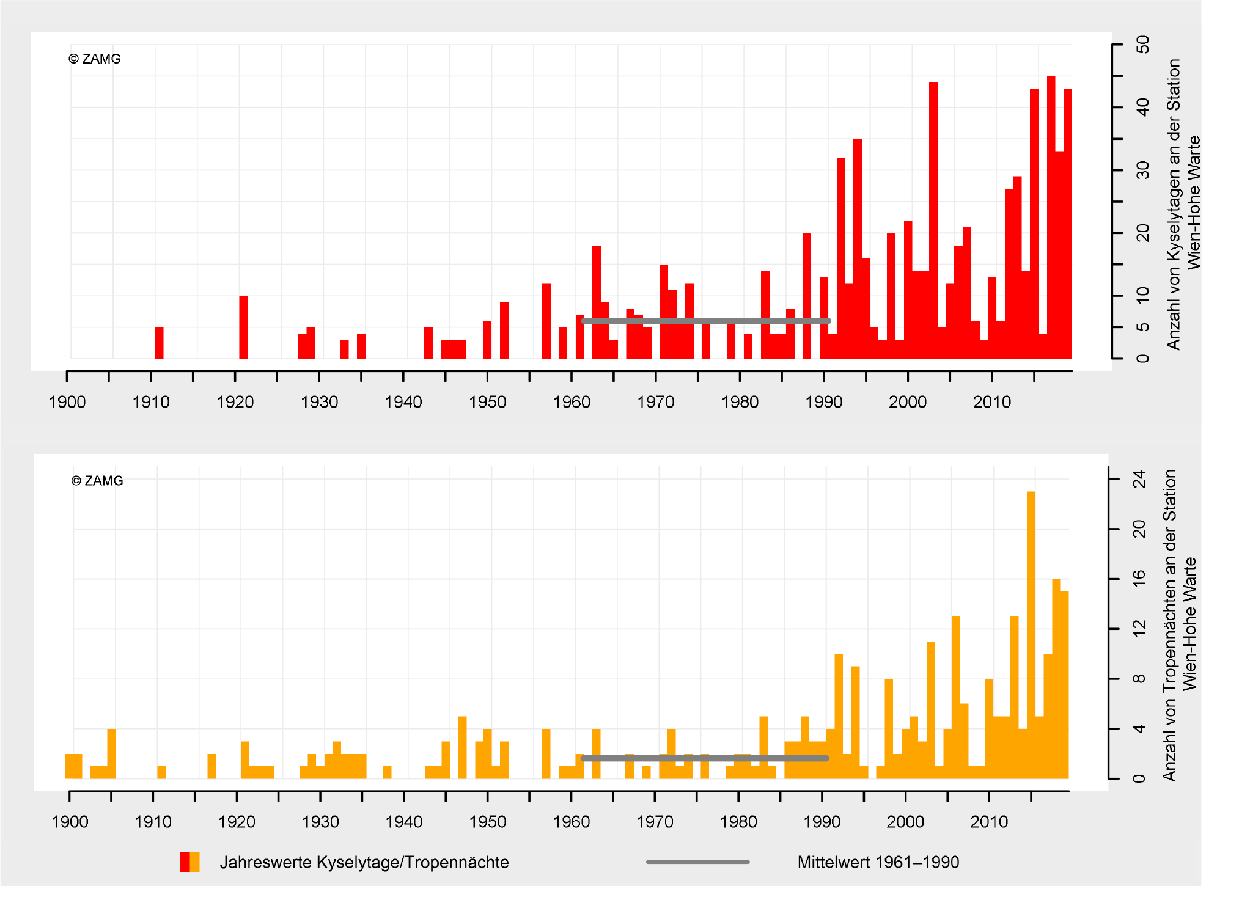Viewport: 1239px width, 922px height.
Task: Click the red legend swatch for Kyselytage
Action: 184,862
